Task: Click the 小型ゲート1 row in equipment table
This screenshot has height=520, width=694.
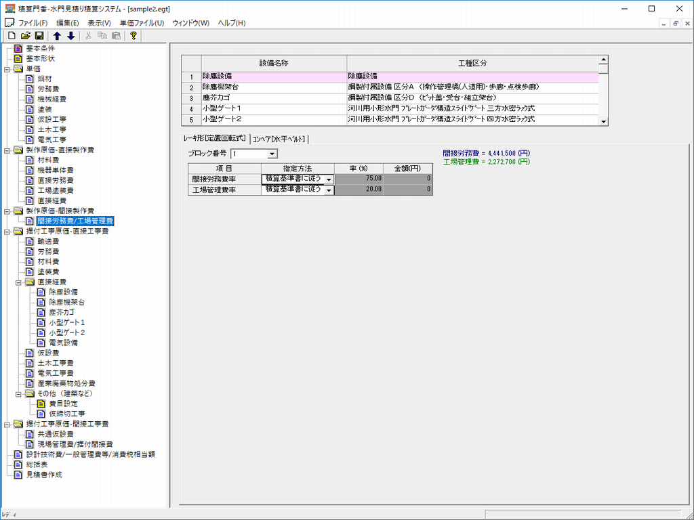Action: tap(274, 108)
